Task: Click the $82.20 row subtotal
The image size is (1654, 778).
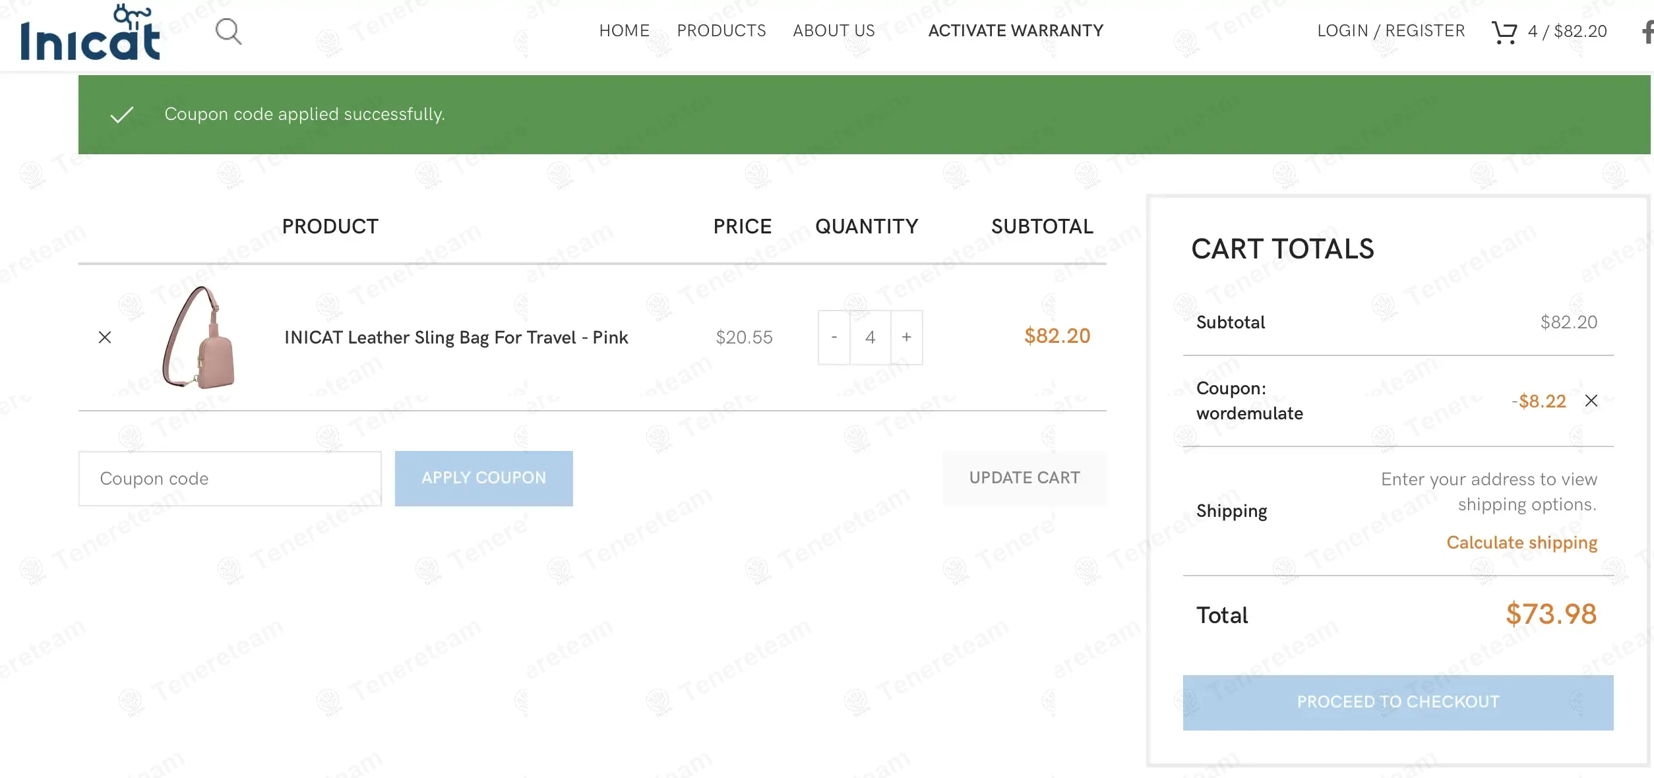Action: pos(1057,336)
